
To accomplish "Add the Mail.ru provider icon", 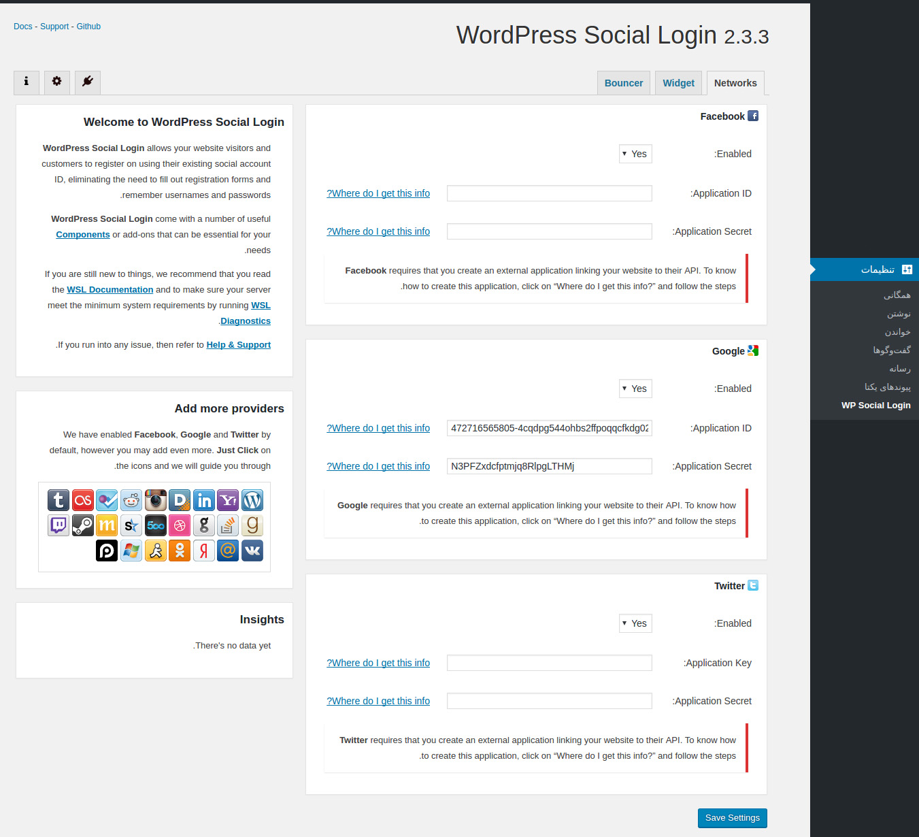I will coord(228,551).
